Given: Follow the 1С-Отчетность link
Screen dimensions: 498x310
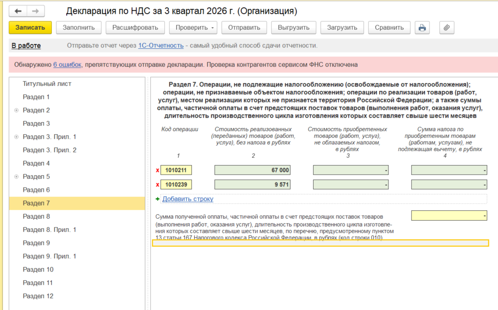Looking at the screenshot, I should click(x=161, y=45).
